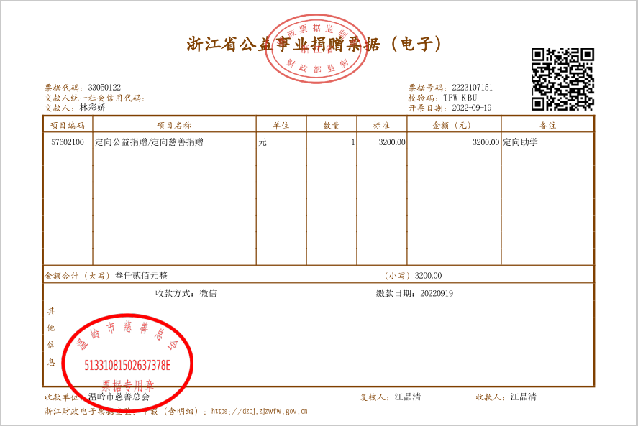Select the 校验码 value TFW KBU
638x426 pixels.
[x=460, y=98]
